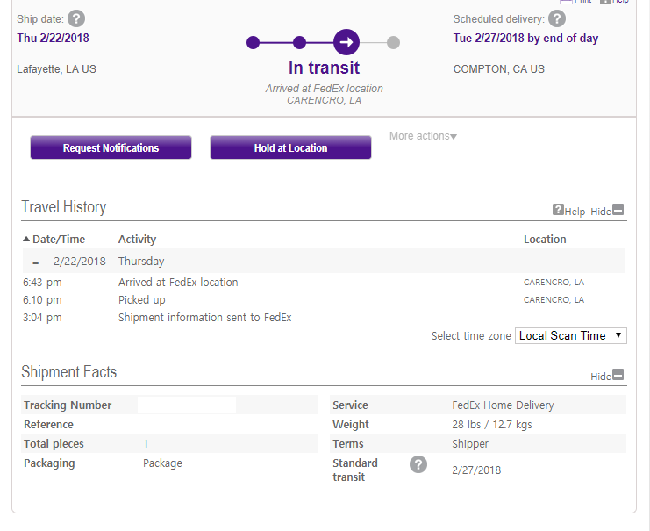Image resolution: width=650 pixels, height=531 pixels.
Task: Click the Activity column header
Action: click(137, 239)
